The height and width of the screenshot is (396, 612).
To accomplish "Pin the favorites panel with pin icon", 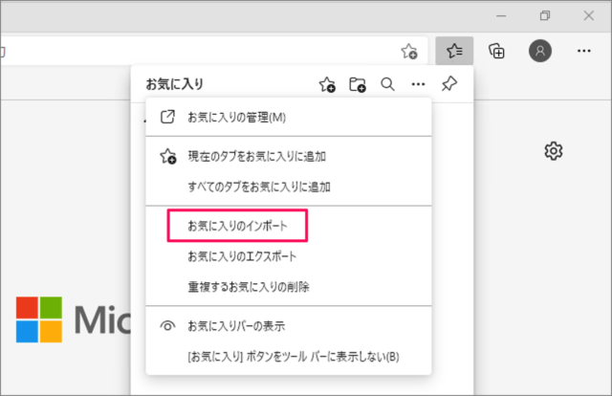I will [449, 84].
